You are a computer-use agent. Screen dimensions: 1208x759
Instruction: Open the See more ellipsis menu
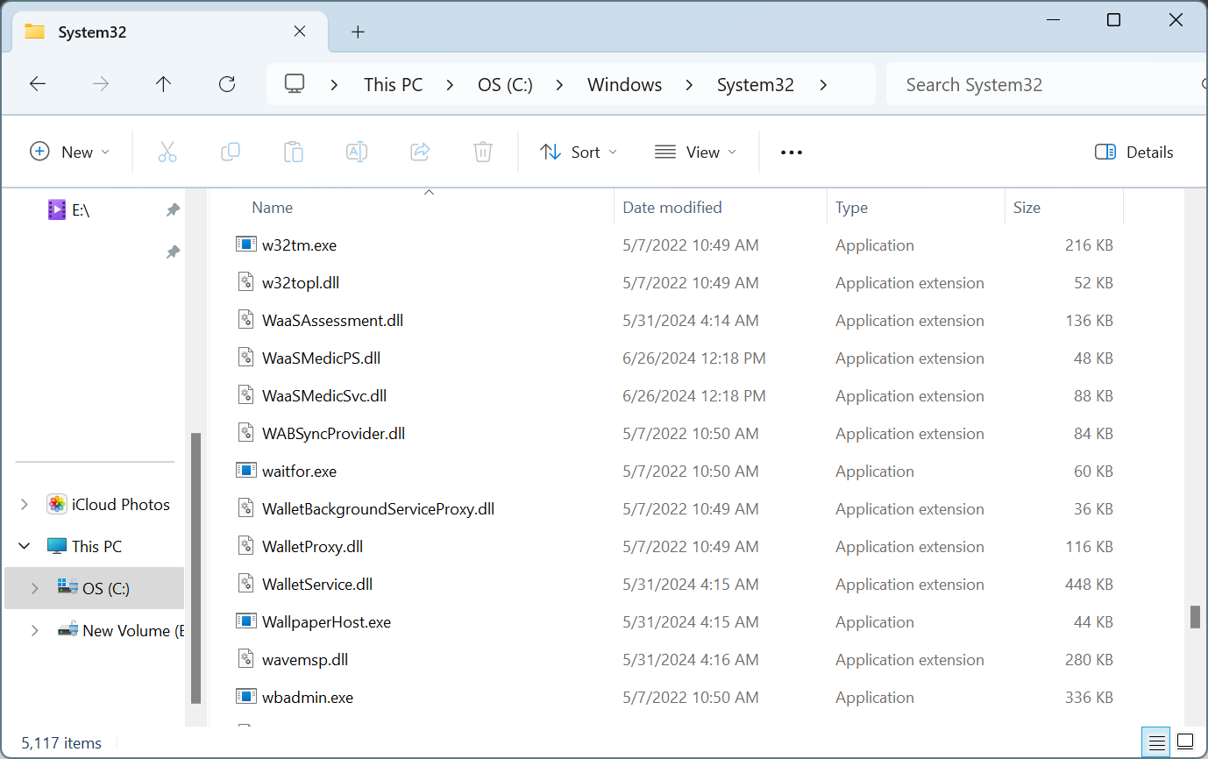point(792,152)
